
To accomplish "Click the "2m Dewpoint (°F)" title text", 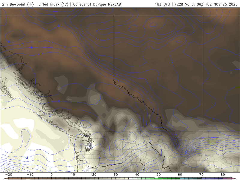I will [x=18, y=4].
